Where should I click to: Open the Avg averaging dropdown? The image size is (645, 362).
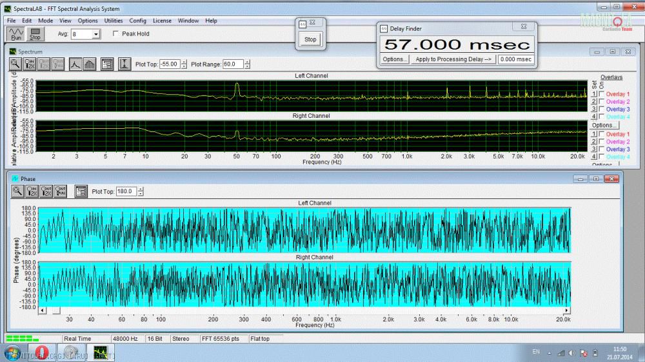[96, 34]
